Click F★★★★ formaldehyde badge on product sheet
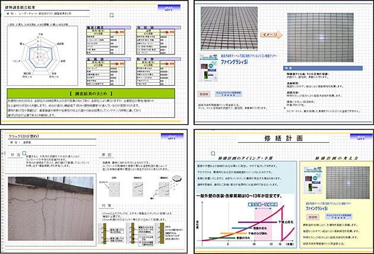 coord(229,94)
